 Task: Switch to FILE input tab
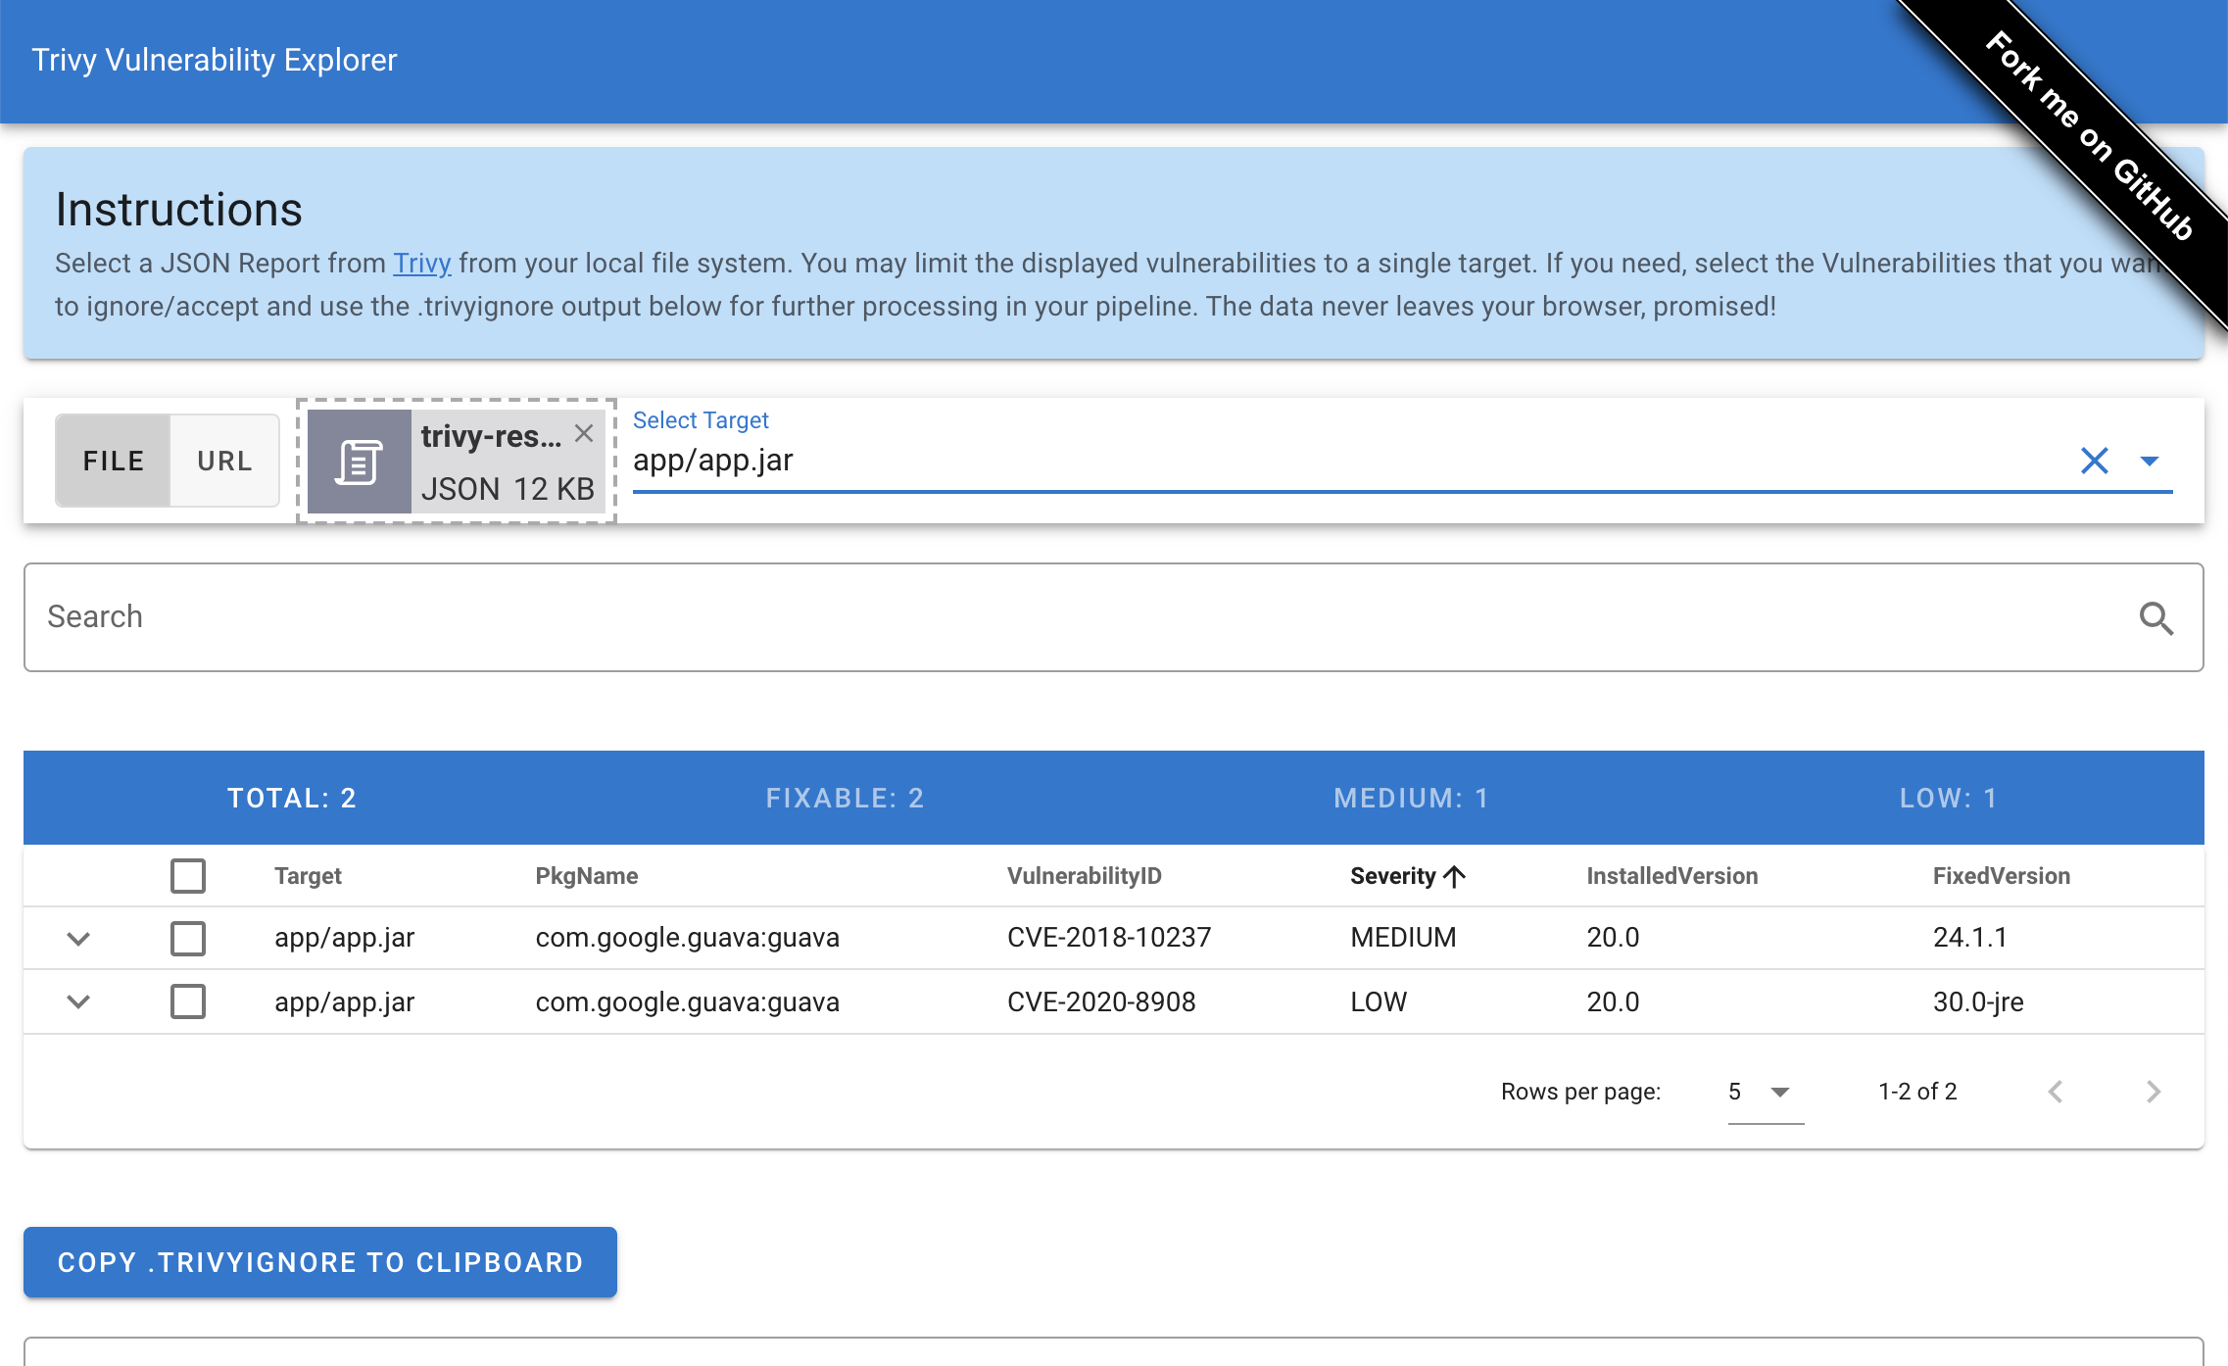pos(113,461)
